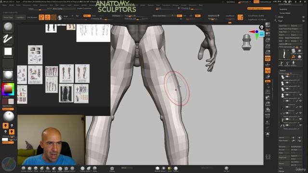This screenshot has width=308, height=173.
Task: Click the BPR render icon
Action: point(268,25)
